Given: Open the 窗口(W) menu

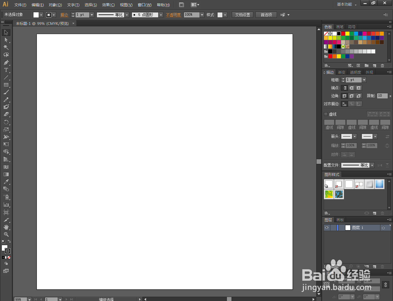Looking at the screenshot, I should click(144, 5).
